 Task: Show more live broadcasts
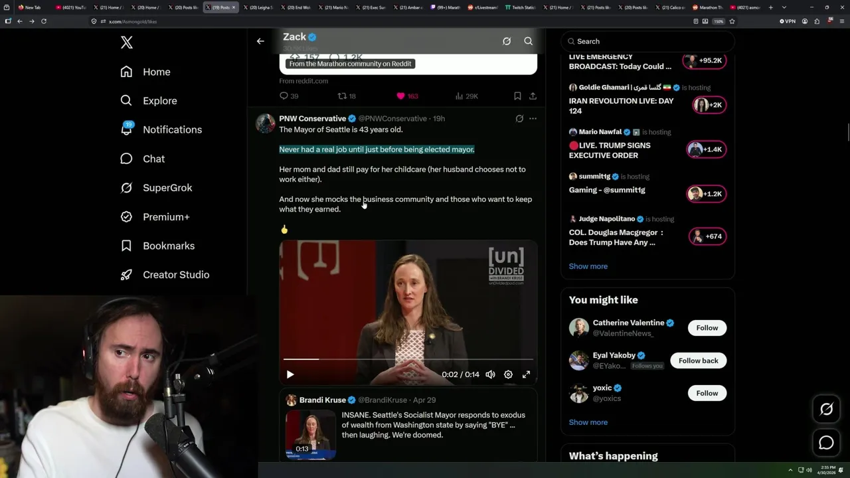(588, 266)
